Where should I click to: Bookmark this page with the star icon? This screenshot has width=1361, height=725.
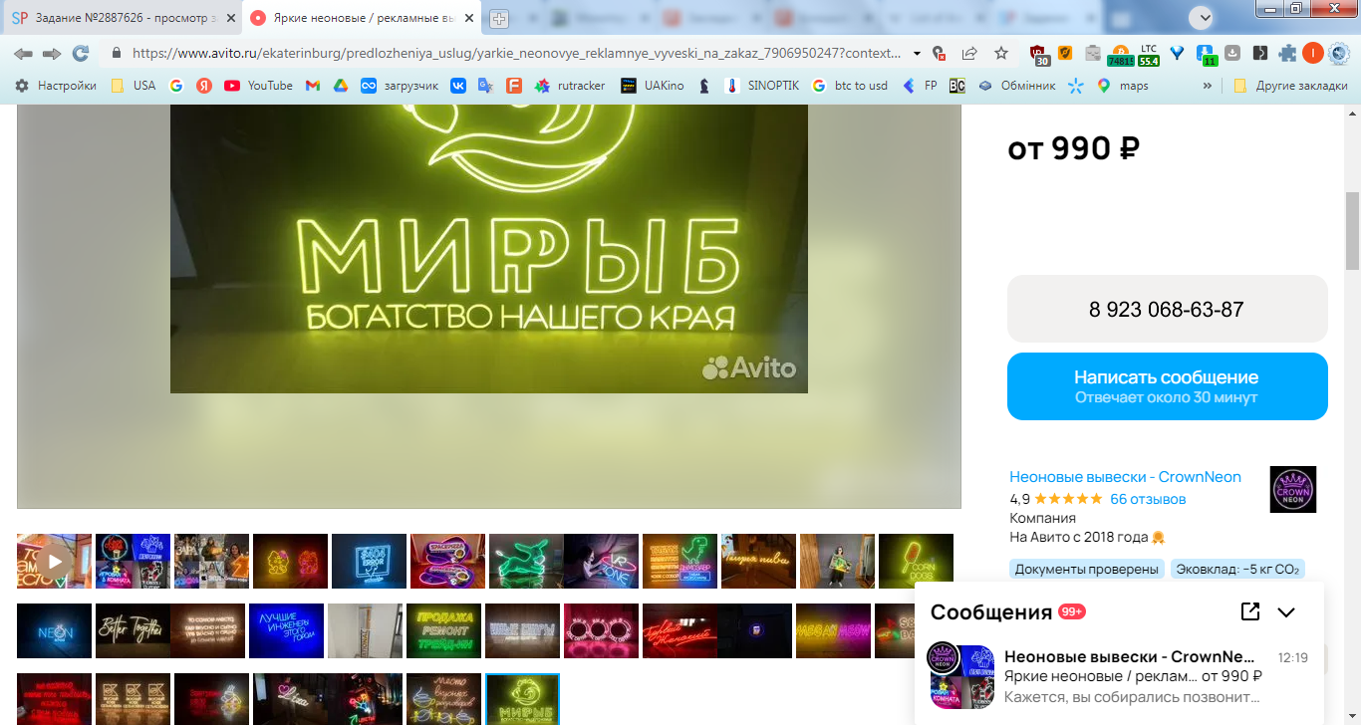[1001, 54]
